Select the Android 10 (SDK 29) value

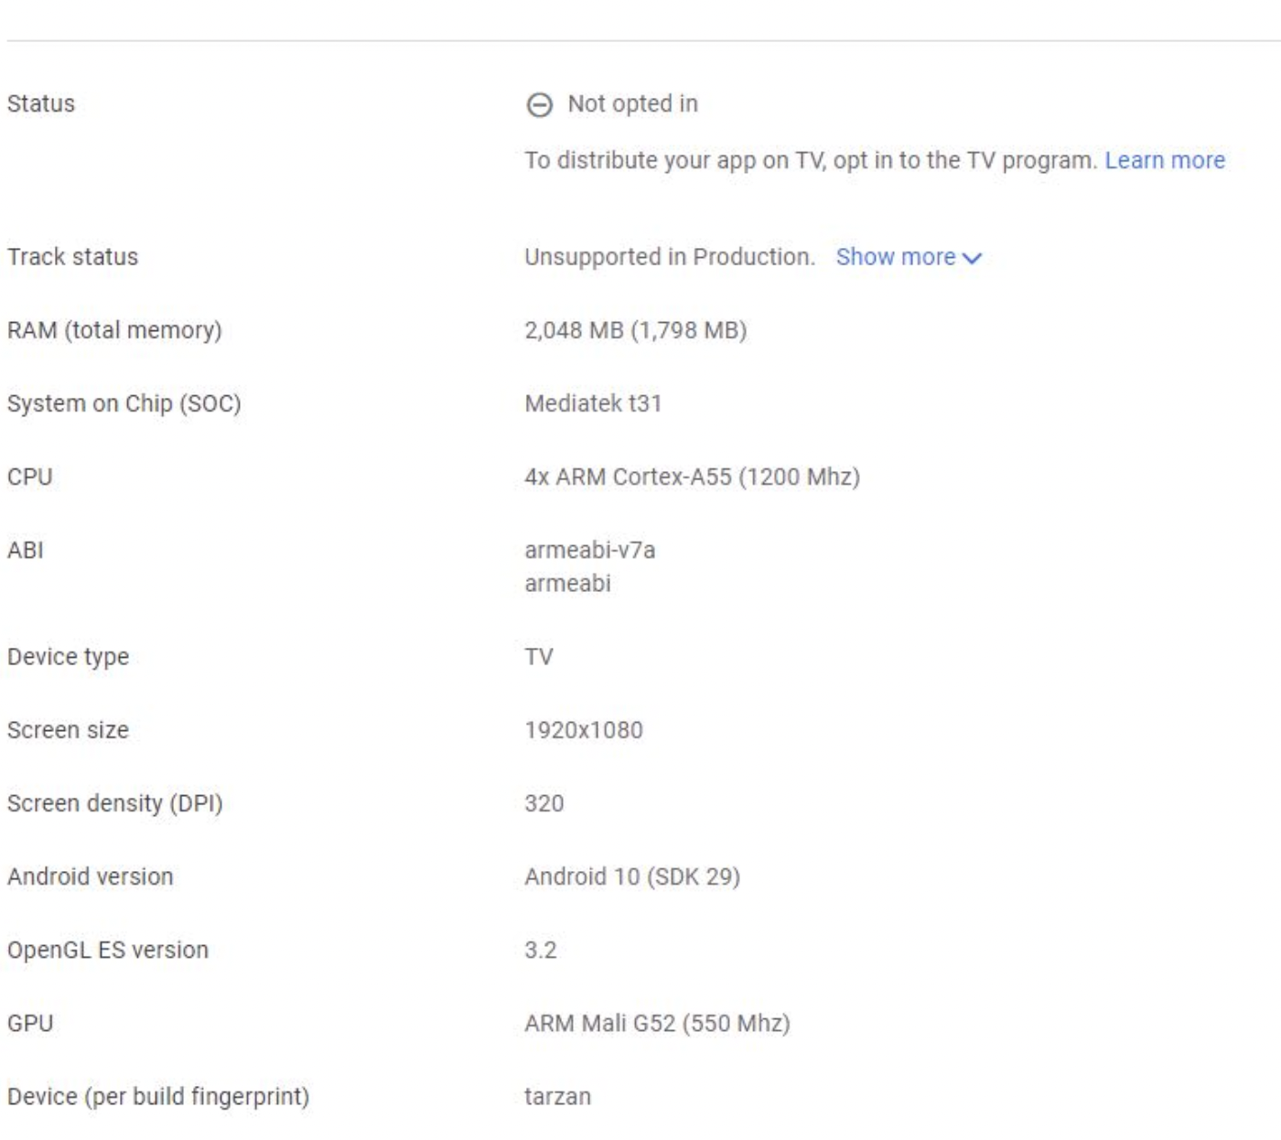tap(632, 877)
